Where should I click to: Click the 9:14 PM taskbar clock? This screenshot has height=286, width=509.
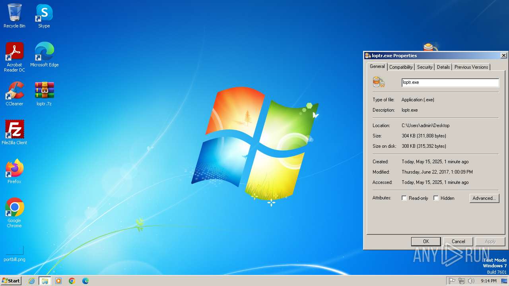pos(488,281)
